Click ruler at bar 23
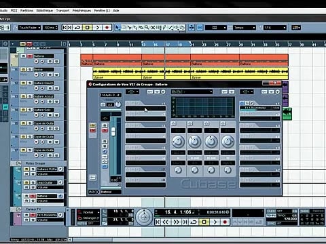Screen dimensions: 326x244 tap(204, 45)
